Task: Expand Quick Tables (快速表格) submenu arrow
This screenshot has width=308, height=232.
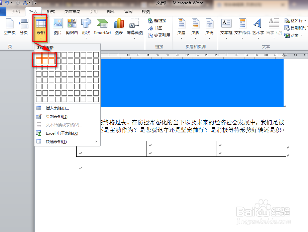Action: click(96, 141)
